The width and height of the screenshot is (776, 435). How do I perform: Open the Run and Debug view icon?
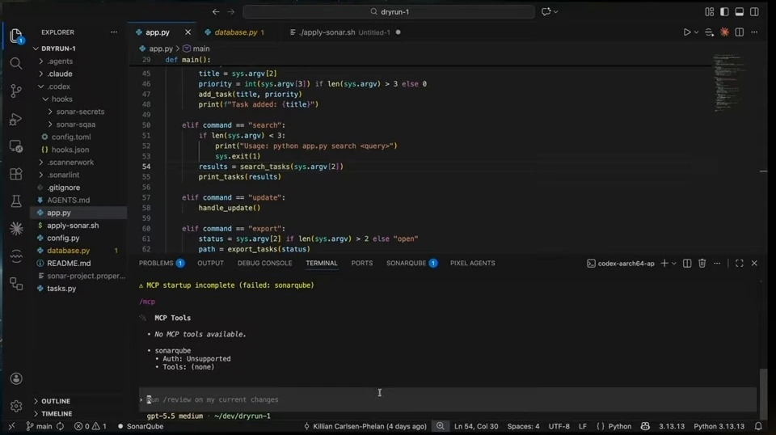click(x=16, y=120)
